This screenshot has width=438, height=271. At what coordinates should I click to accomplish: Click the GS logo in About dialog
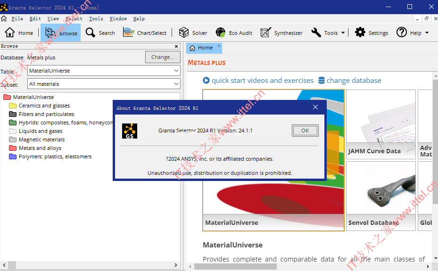130,131
